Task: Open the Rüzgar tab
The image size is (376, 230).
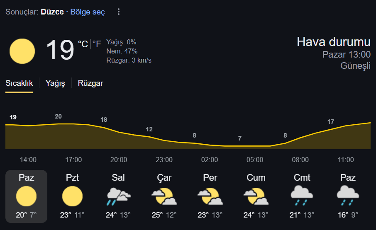Action: (x=90, y=83)
